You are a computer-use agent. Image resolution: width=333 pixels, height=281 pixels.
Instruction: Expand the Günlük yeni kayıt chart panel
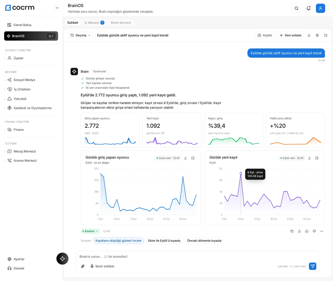click(x=317, y=158)
